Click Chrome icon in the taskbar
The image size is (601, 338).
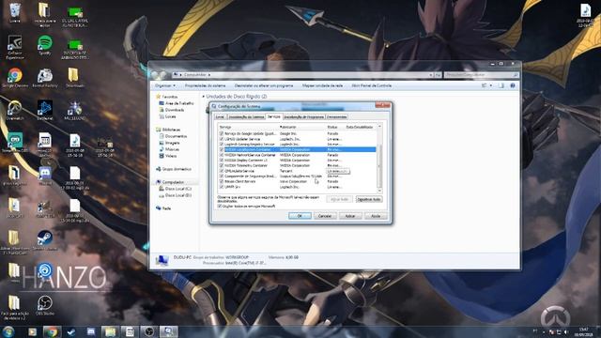tap(52, 331)
